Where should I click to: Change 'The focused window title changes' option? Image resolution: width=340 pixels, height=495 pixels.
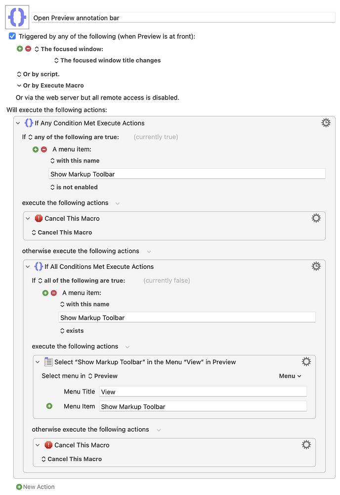107,60
